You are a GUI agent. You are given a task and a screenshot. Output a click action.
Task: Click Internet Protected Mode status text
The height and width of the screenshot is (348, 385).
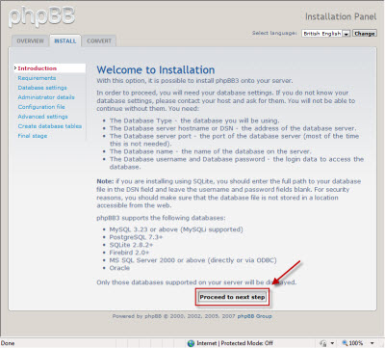(x=235, y=343)
